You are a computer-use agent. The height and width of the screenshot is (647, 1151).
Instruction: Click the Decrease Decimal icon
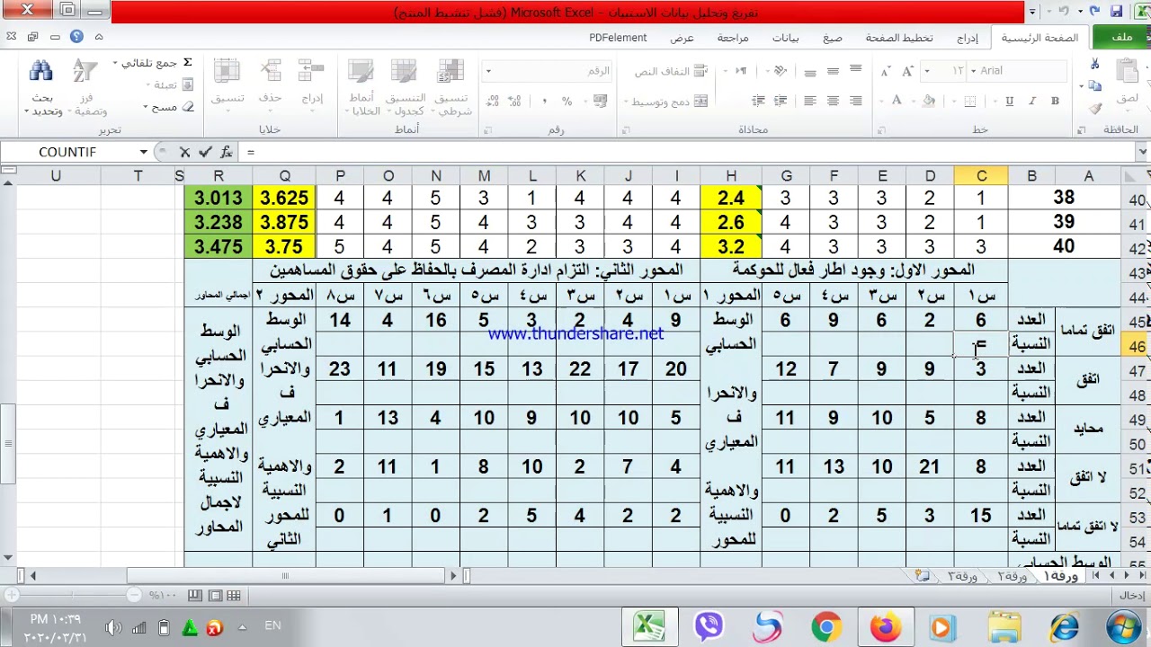point(493,101)
